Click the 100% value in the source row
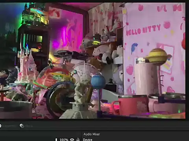Image resolution: width=189 pixels, height=141 pixels. tap(64, 140)
